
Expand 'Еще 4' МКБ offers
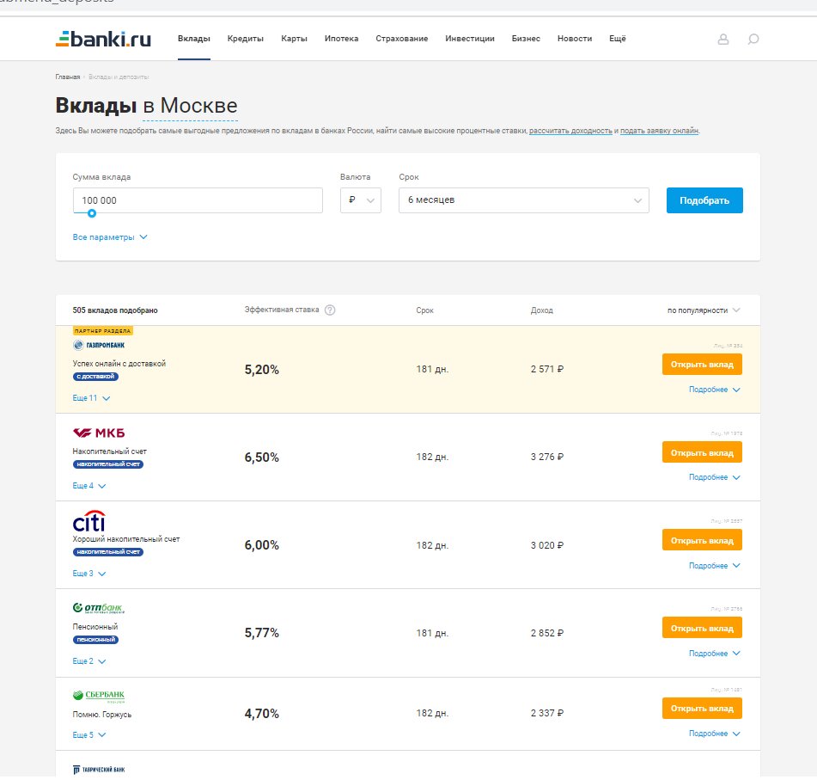click(89, 486)
